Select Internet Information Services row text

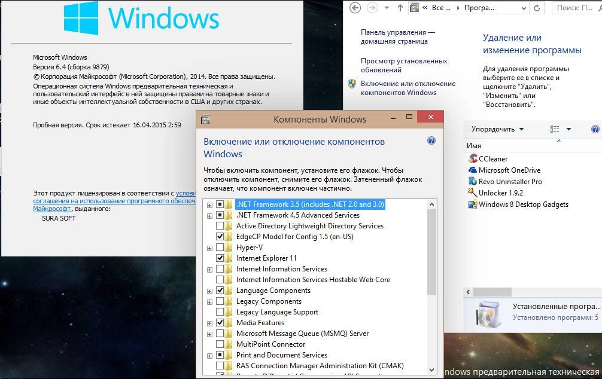(x=282, y=269)
